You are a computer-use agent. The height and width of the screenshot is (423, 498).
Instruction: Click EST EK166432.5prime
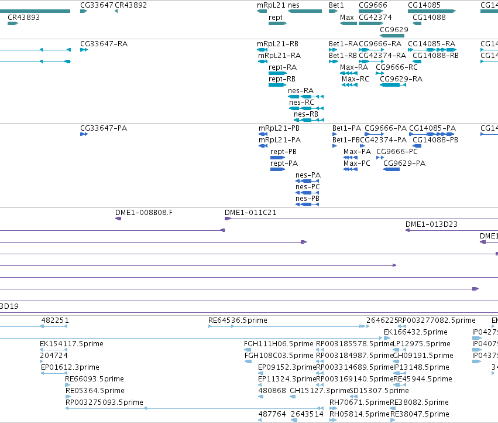pyautogui.click(x=387, y=338)
